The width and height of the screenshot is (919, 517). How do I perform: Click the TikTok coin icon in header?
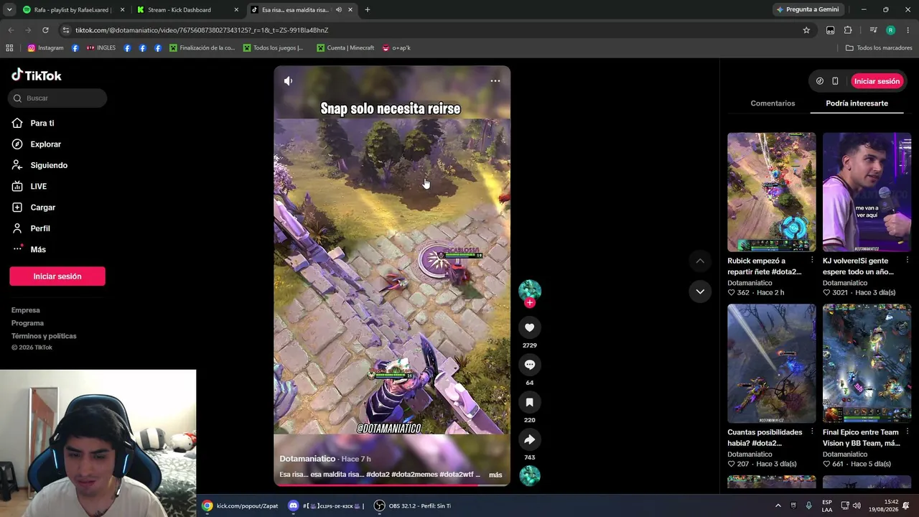click(x=820, y=81)
